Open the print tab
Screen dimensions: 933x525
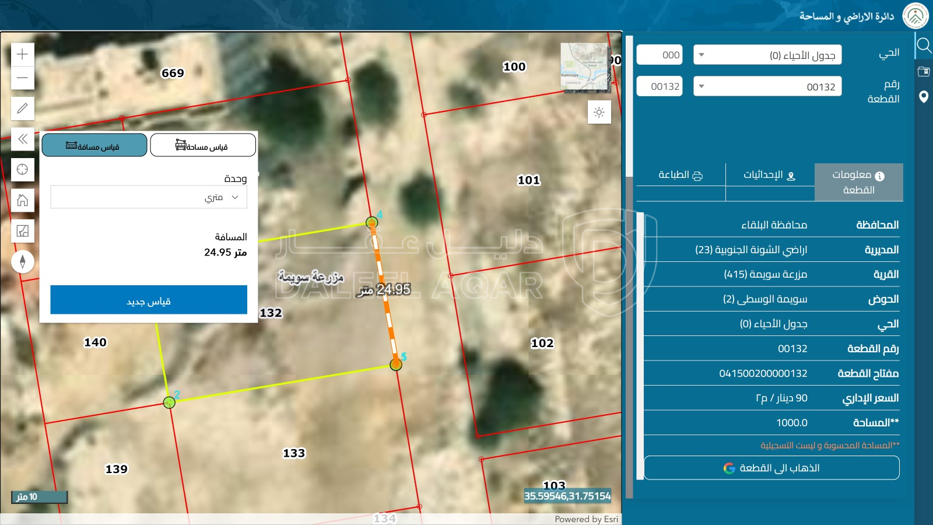[x=681, y=175]
